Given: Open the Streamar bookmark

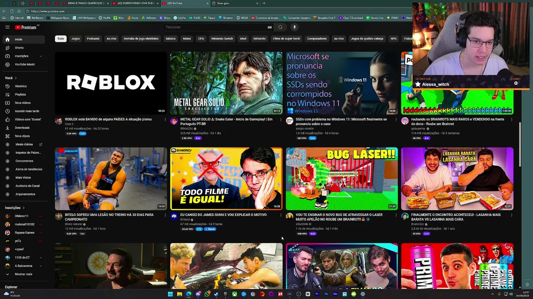Looking at the screenshot, I should 226,18.
